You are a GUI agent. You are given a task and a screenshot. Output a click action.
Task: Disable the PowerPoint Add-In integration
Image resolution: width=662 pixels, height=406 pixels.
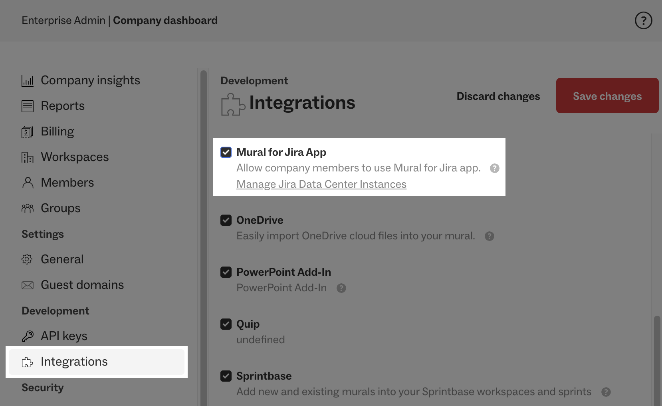tap(226, 272)
